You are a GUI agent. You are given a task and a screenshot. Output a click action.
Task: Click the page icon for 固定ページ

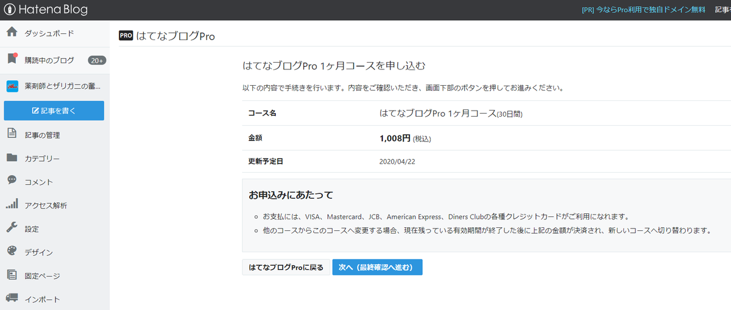(x=12, y=275)
